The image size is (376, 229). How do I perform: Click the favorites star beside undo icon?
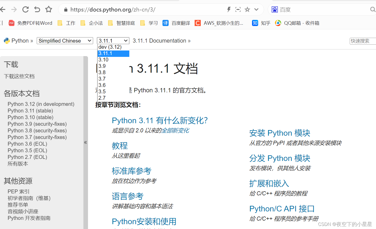[49, 9]
